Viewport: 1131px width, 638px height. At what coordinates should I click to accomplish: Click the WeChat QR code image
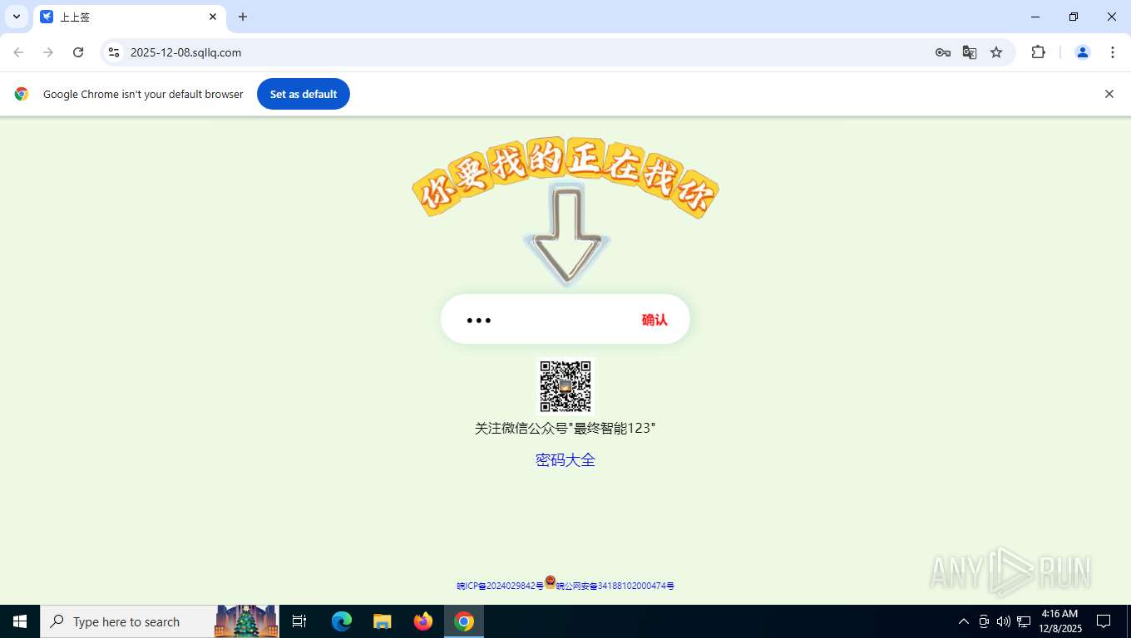pyautogui.click(x=565, y=386)
